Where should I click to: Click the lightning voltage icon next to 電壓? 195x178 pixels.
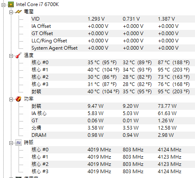pos(19,12)
